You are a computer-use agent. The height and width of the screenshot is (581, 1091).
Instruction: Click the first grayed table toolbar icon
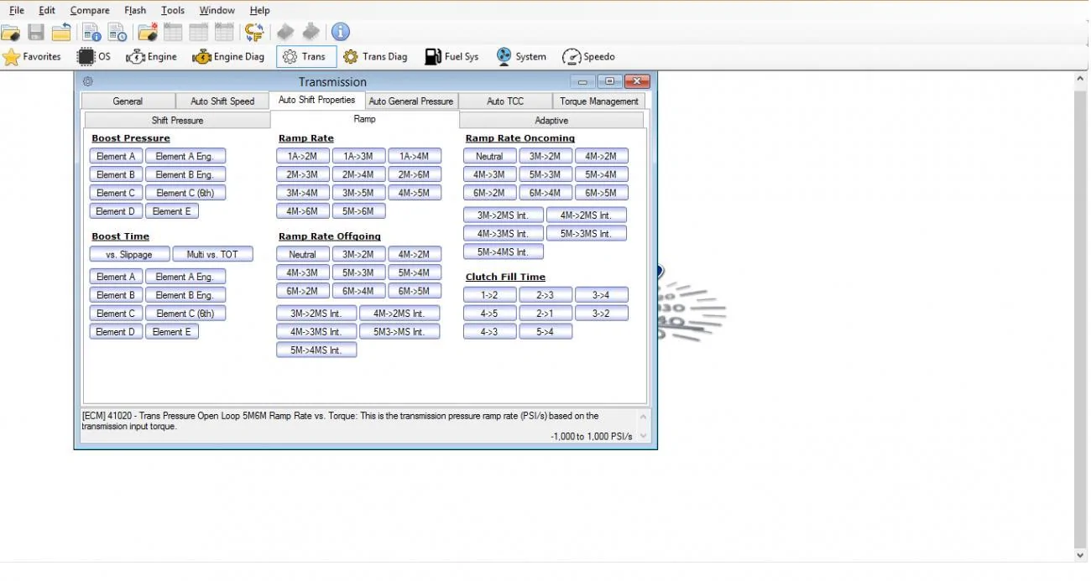(173, 33)
